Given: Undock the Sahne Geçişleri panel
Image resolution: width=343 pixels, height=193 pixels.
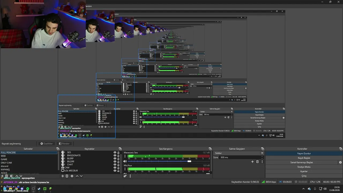Looking at the screenshot, I should 263,149.
